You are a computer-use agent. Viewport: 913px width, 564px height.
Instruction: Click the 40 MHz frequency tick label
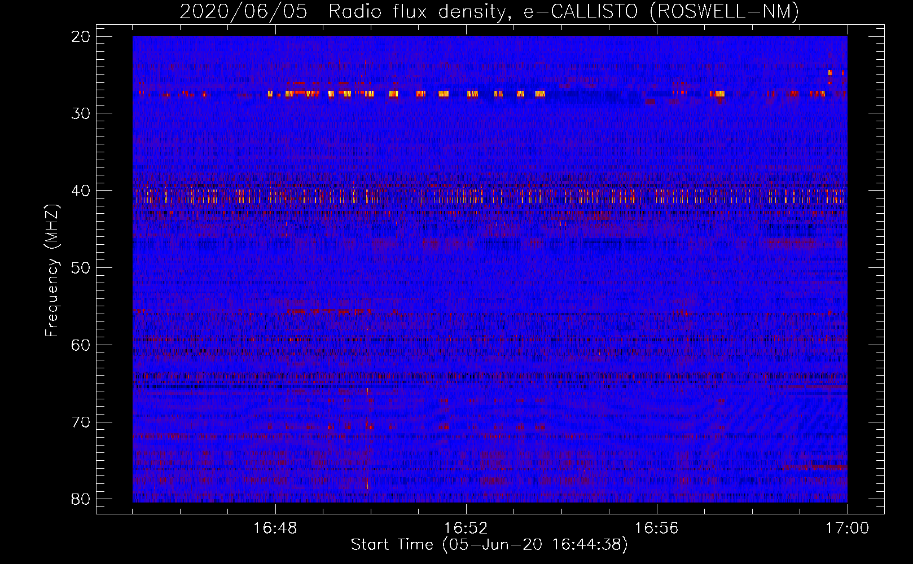pos(81,191)
